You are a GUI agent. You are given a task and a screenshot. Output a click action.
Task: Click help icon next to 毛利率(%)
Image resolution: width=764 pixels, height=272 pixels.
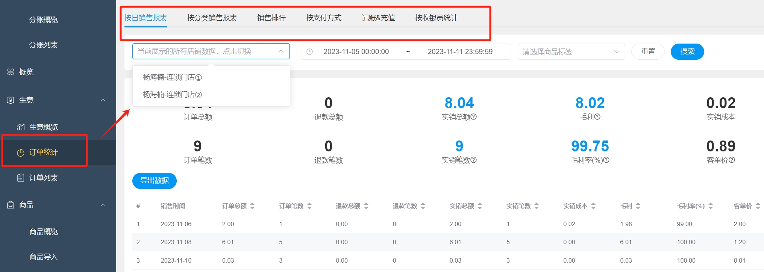tap(606, 160)
